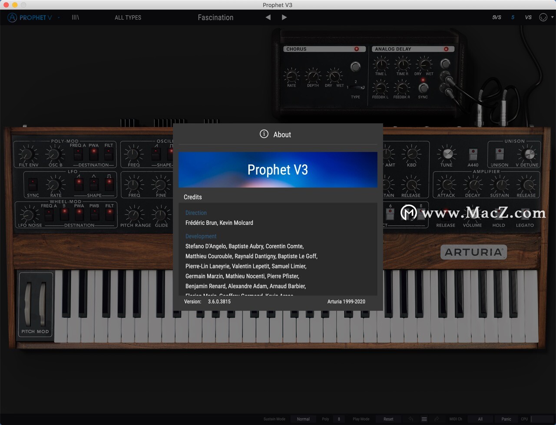Switch to the 5VS hybrid mode
Screen dimensions: 556x425
pyautogui.click(x=496, y=17)
